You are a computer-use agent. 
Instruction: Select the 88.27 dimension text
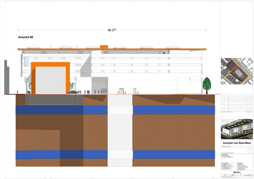click(x=112, y=30)
